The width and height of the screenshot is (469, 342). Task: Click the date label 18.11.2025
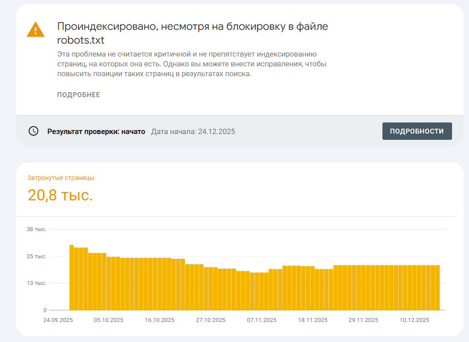(x=313, y=320)
